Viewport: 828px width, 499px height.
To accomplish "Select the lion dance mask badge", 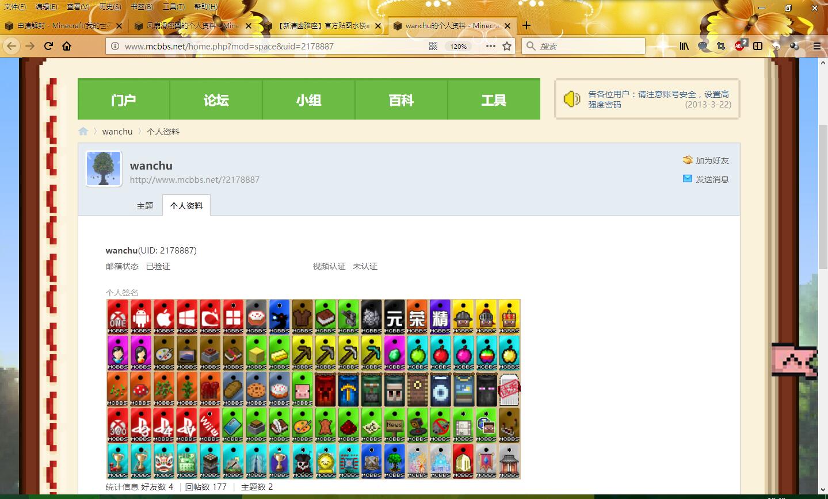I will pyautogui.click(x=164, y=461).
